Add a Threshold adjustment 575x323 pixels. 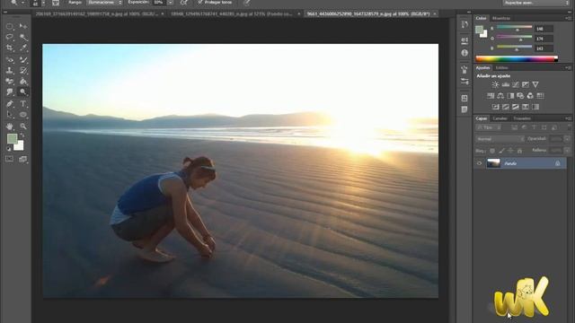coord(515,107)
